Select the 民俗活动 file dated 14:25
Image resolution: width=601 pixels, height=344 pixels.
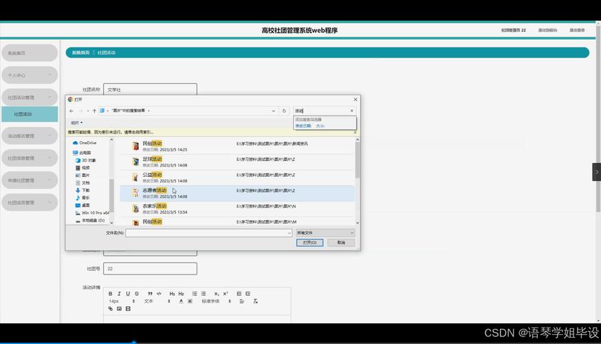tap(237, 146)
